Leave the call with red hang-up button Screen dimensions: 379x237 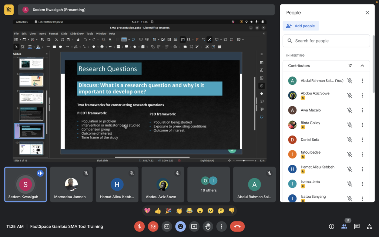click(x=237, y=227)
